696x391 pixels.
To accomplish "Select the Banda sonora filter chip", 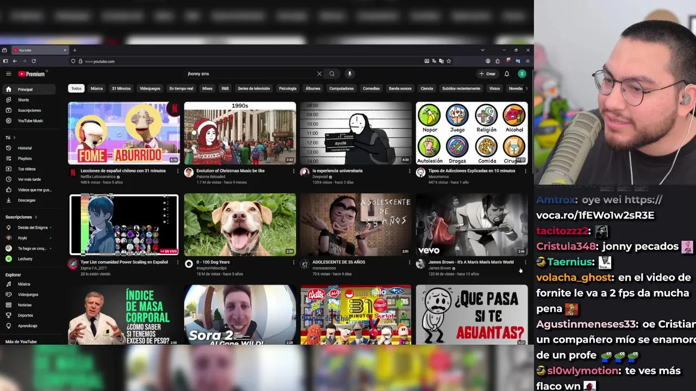I will pos(400,89).
